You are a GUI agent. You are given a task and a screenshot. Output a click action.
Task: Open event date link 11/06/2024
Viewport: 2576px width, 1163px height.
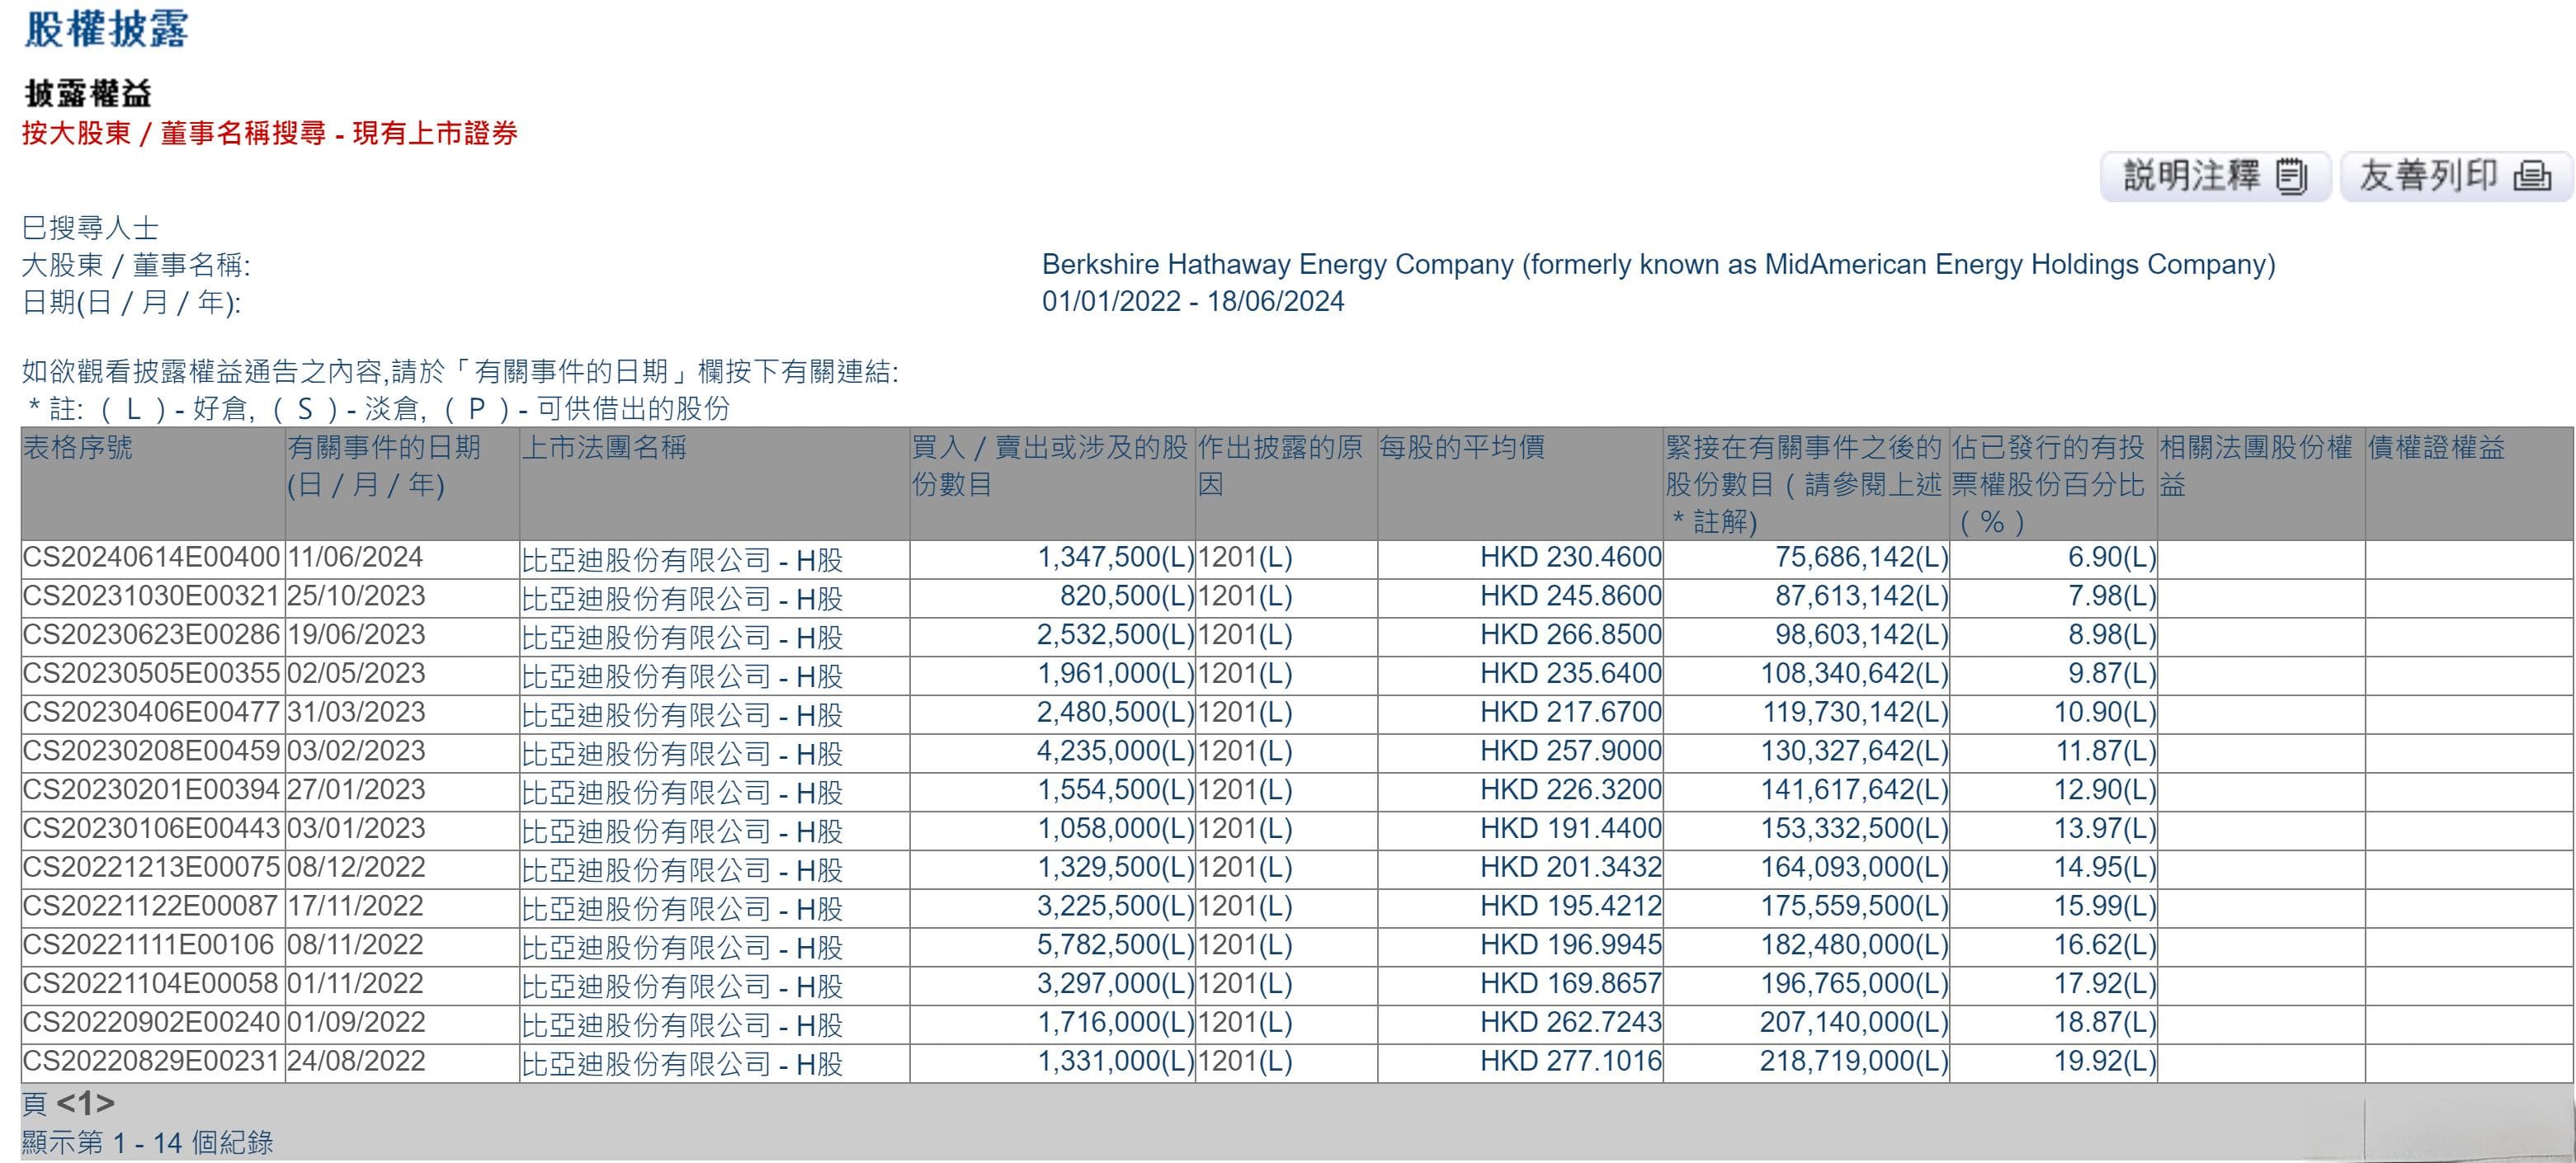pyautogui.click(x=355, y=558)
